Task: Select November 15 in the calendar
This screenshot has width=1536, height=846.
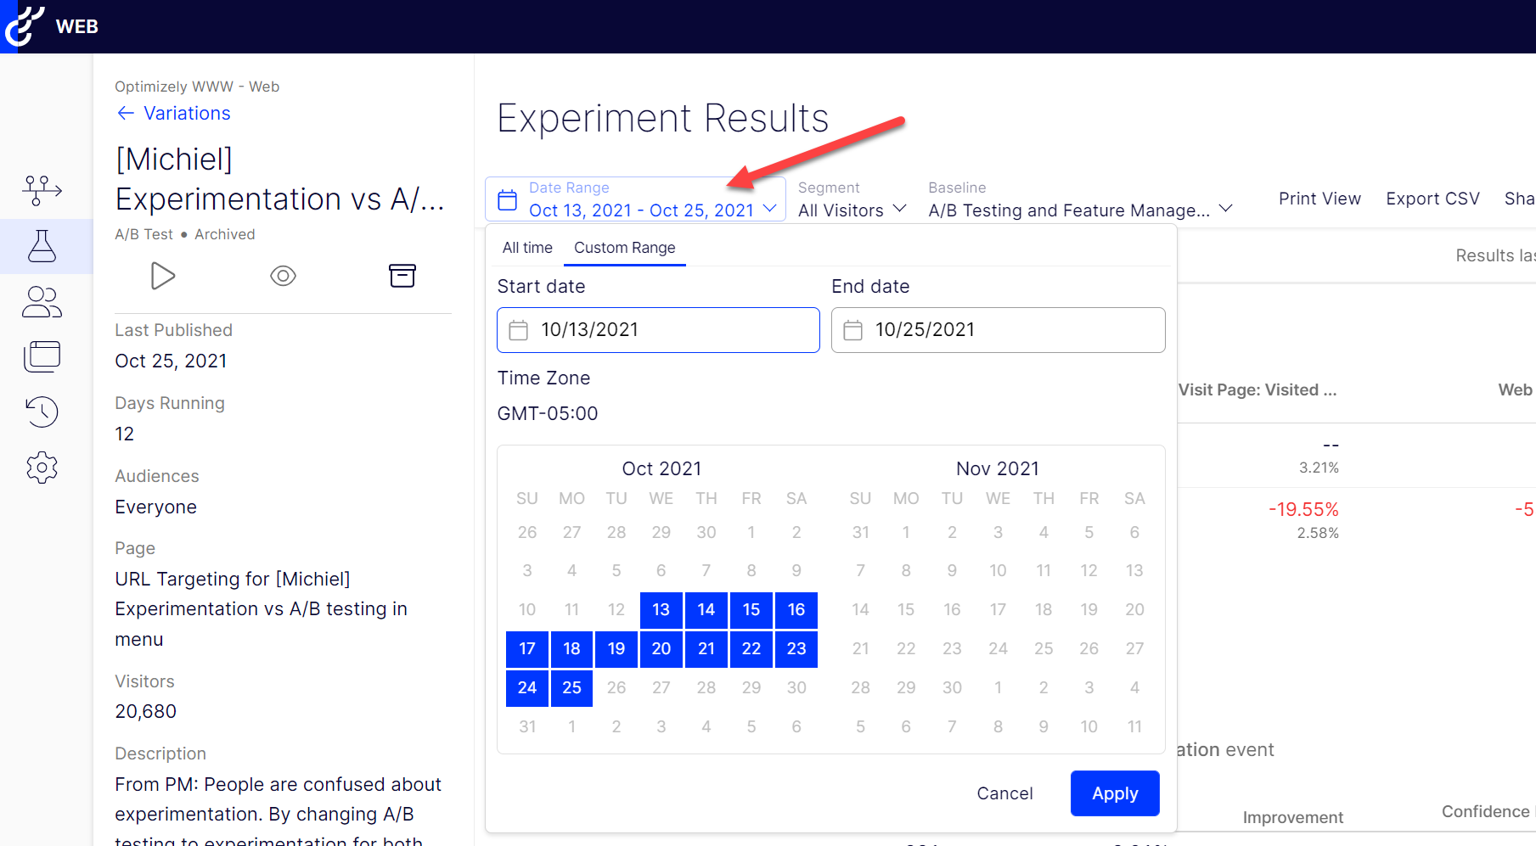Action: tap(906, 610)
